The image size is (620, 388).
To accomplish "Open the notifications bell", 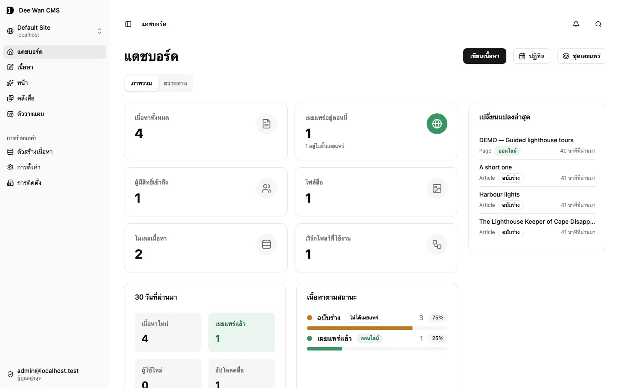I will click(x=576, y=24).
